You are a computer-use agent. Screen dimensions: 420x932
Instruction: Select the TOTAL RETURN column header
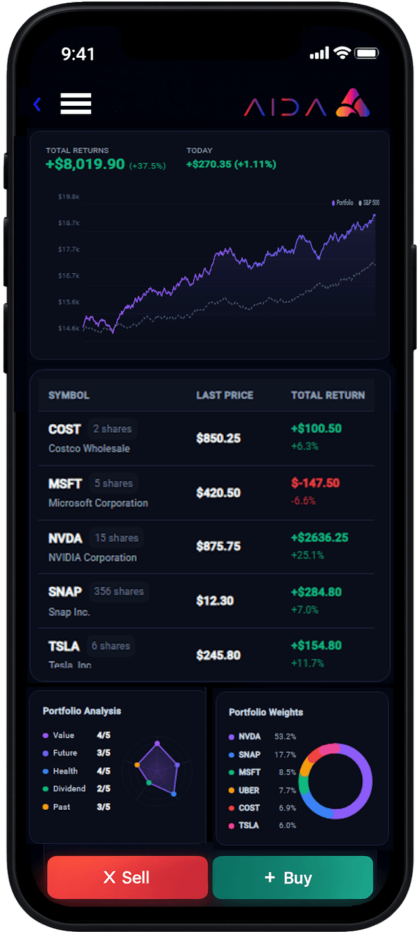click(x=328, y=395)
